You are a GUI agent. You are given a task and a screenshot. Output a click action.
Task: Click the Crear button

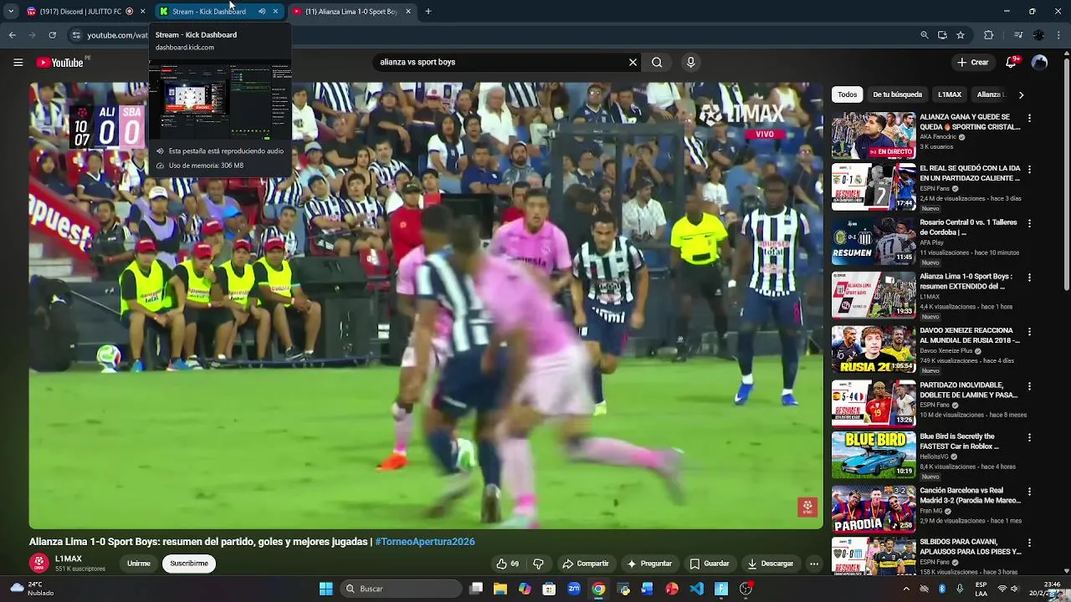click(973, 62)
